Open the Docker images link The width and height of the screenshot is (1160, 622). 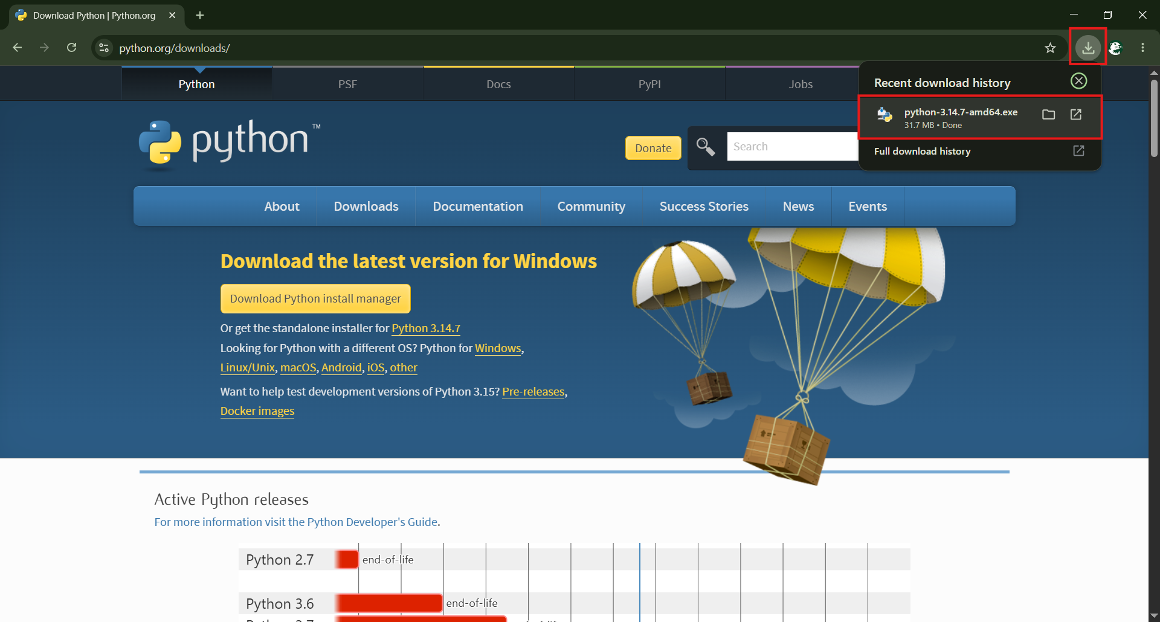coord(257,411)
